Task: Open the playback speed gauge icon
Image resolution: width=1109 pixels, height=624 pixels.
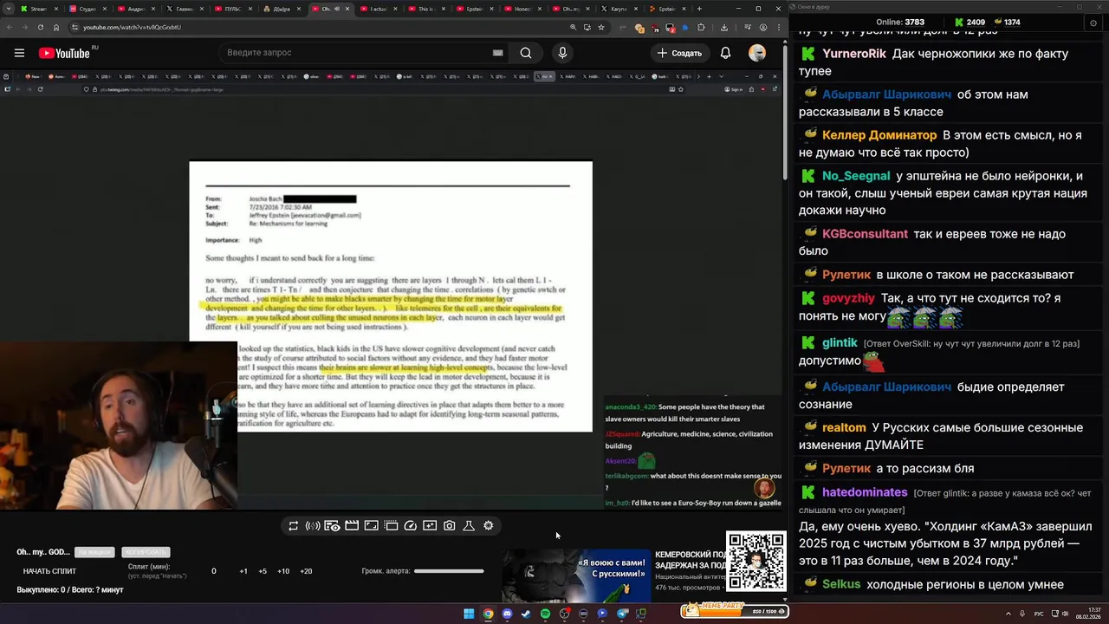Action: 411,526
